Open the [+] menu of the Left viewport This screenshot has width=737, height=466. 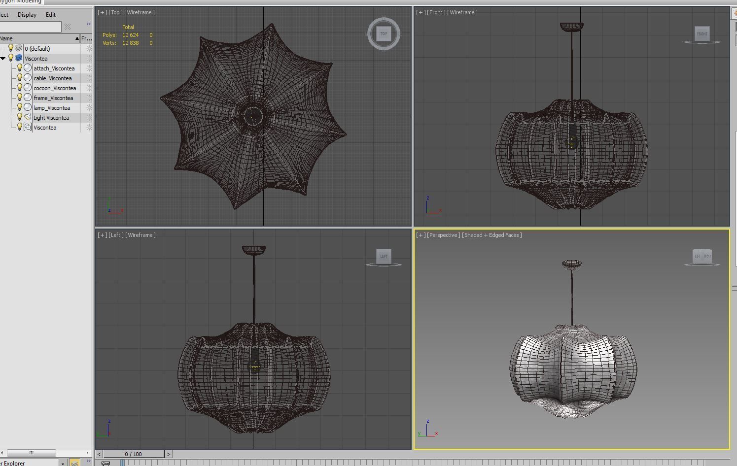pos(102,235)
